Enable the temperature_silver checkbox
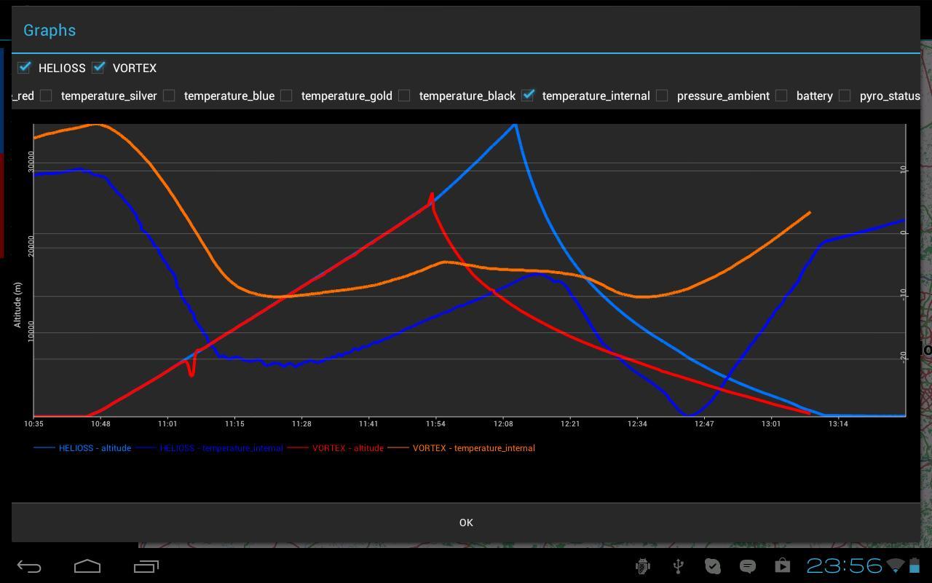Screen dimensions: 932x583 (x=47, y=95)
